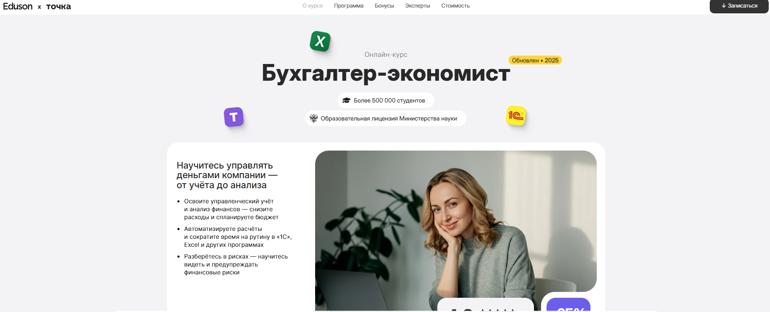
Task: Click the Обновлен 2025 yellow badge
Action: click(x=535, y=60)
